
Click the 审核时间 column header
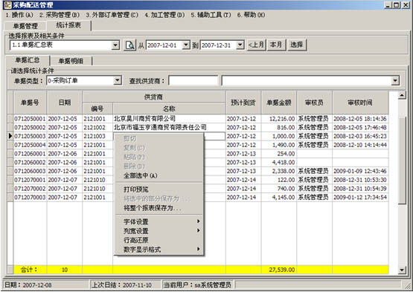click(360, 103)
